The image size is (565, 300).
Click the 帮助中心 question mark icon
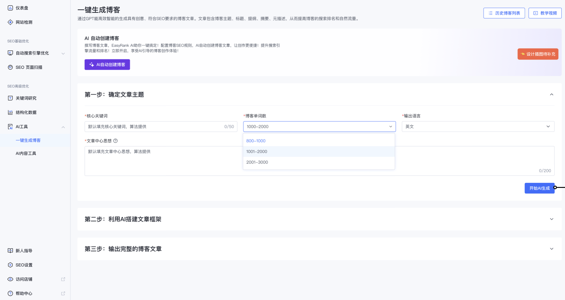pyautogui.click(x=10, y=293)
